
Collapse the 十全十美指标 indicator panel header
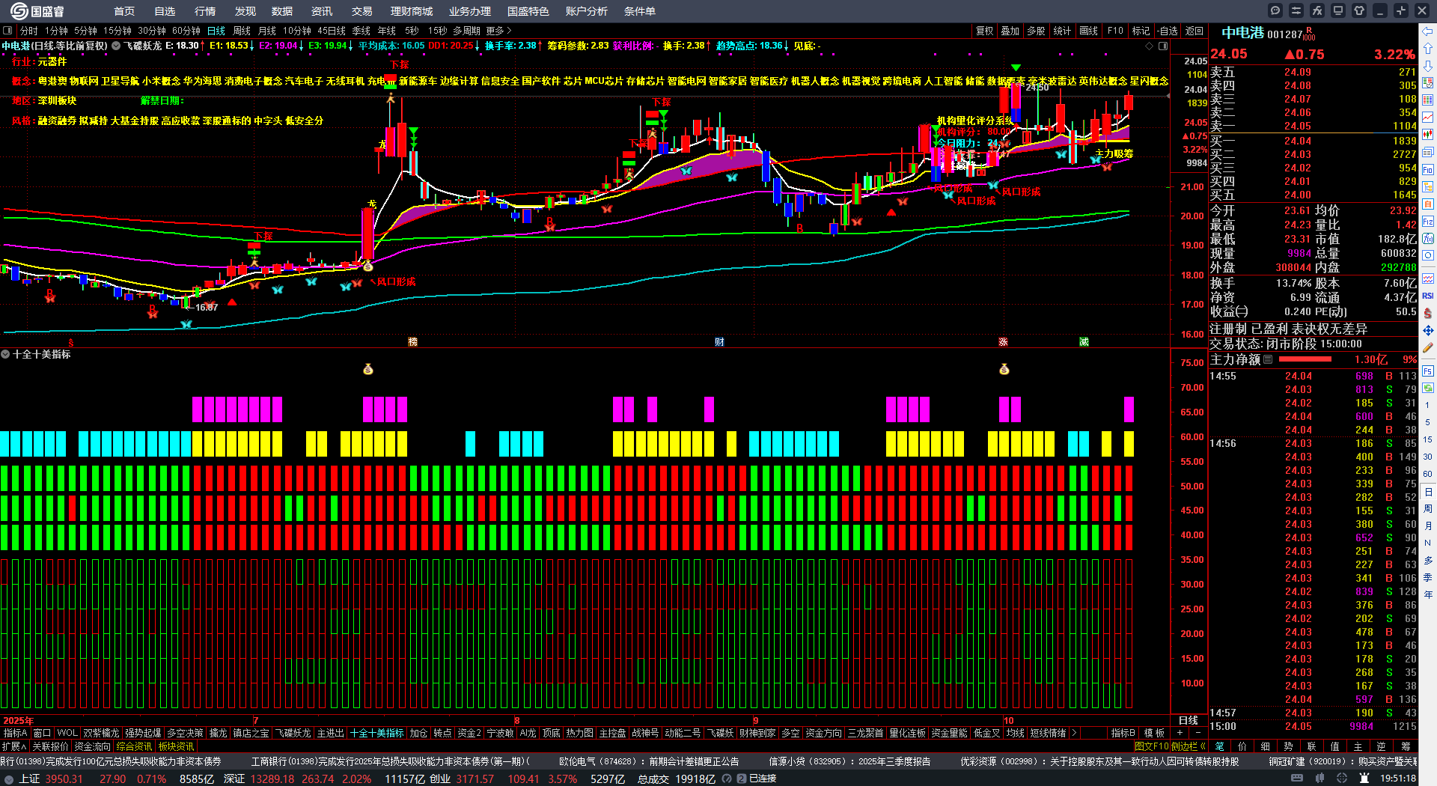point(5,354)
